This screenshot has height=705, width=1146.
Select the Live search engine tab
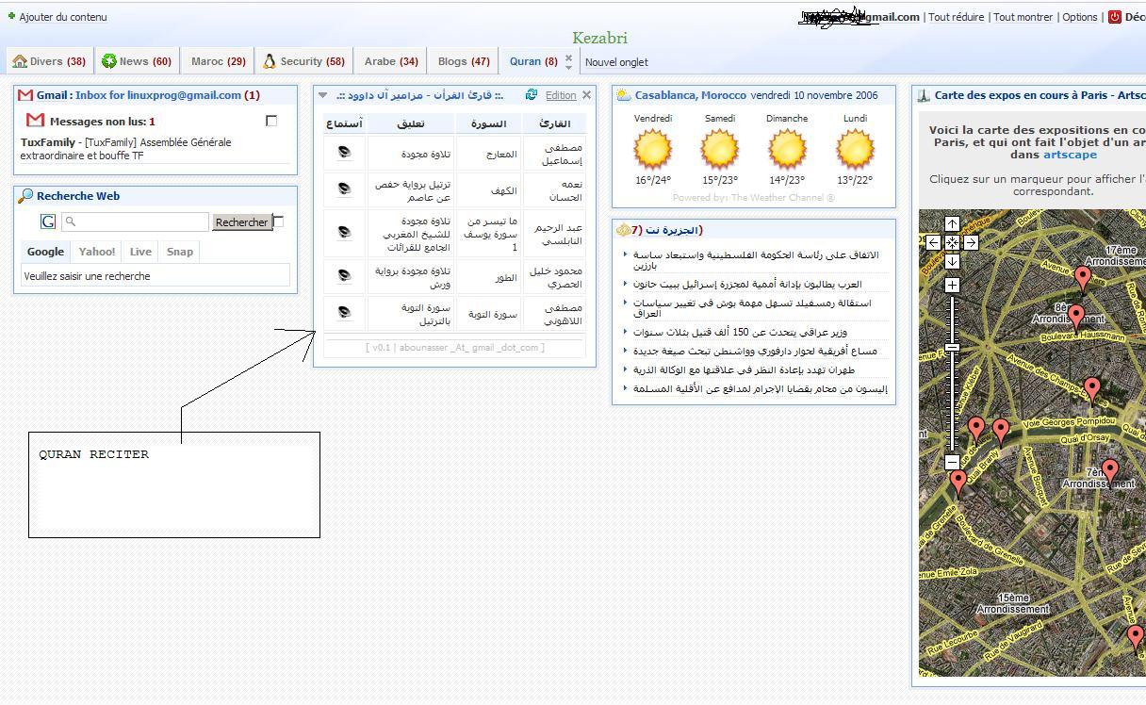pyautogui.click(x=140, y=252)
